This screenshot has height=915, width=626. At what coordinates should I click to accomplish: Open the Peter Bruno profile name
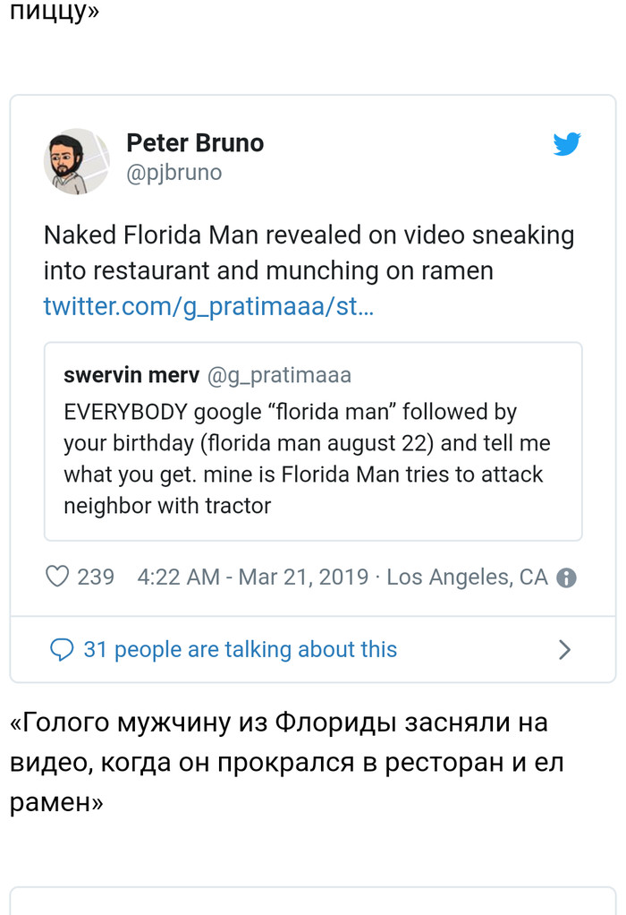point(195,143)
